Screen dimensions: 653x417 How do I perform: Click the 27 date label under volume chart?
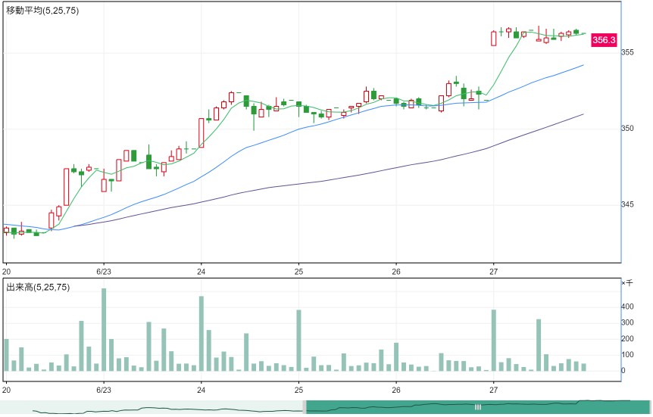(494, 391)
